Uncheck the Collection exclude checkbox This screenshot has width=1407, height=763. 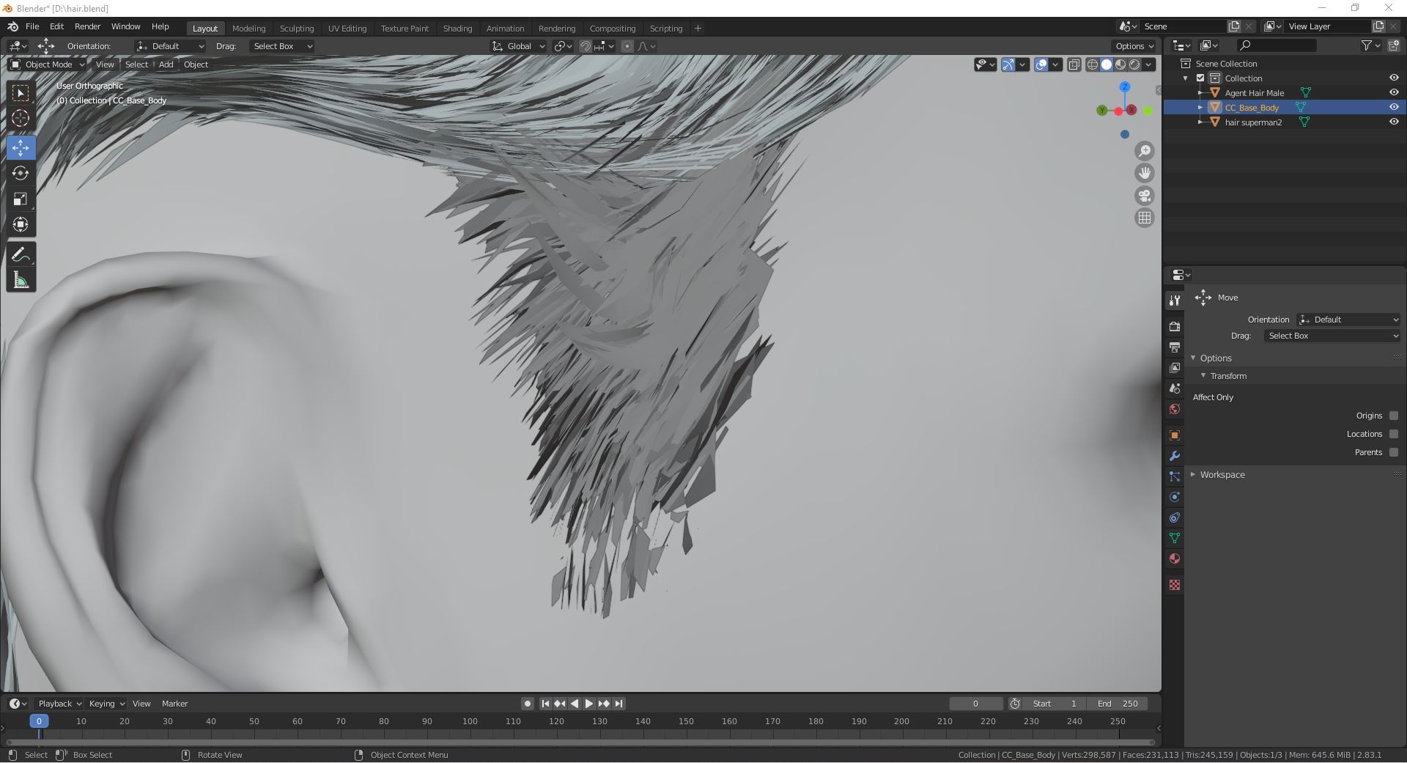[x=1200, y=78]
